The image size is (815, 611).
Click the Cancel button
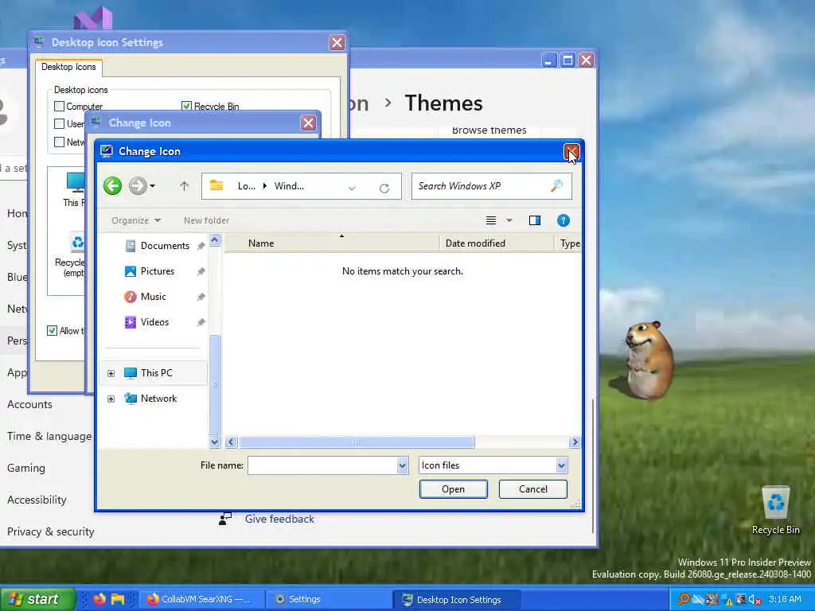pos(532,489)
